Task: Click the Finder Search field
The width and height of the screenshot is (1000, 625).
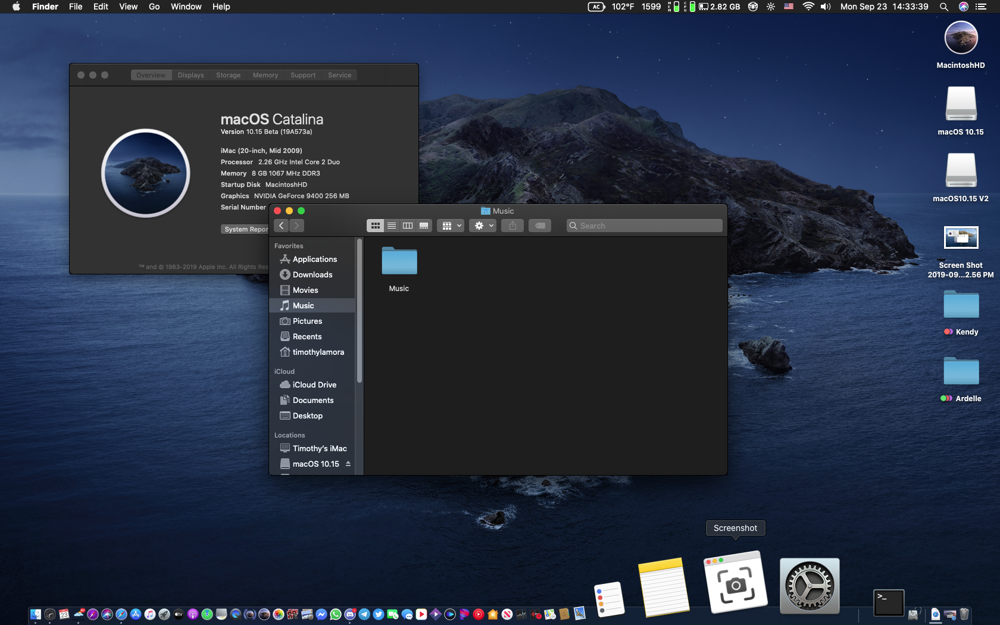Action: pos(645,226)
